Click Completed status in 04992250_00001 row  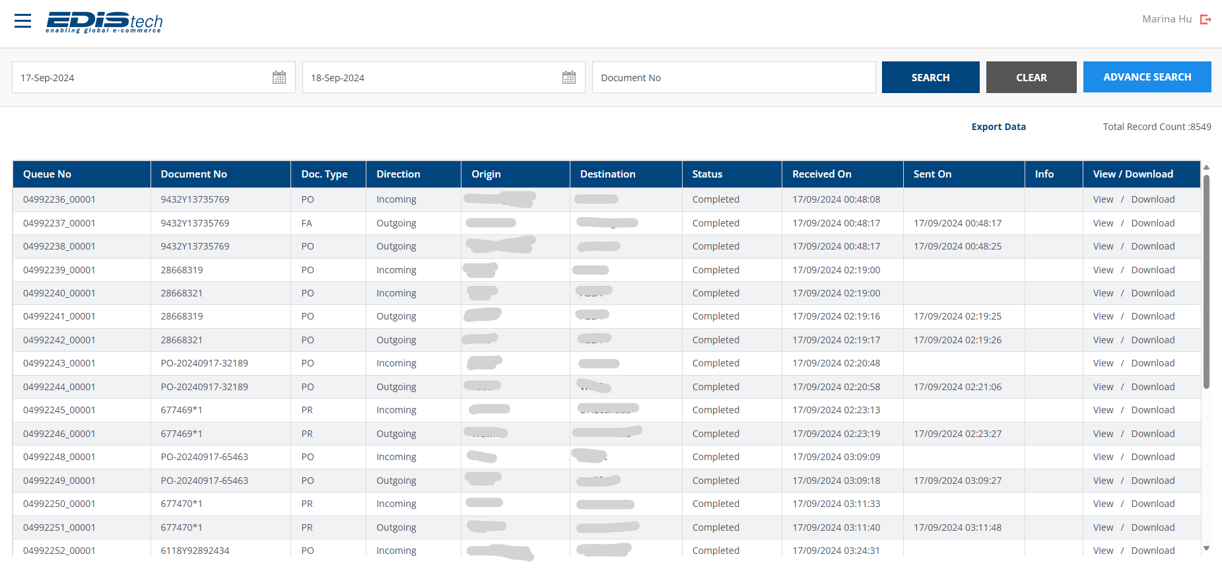[716, 504]
